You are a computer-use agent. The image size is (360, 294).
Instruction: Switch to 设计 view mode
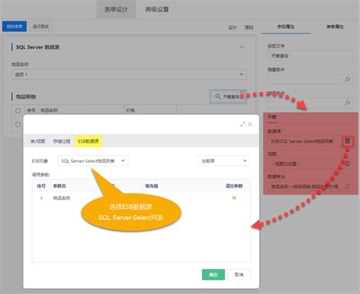[x=232, y=27]
